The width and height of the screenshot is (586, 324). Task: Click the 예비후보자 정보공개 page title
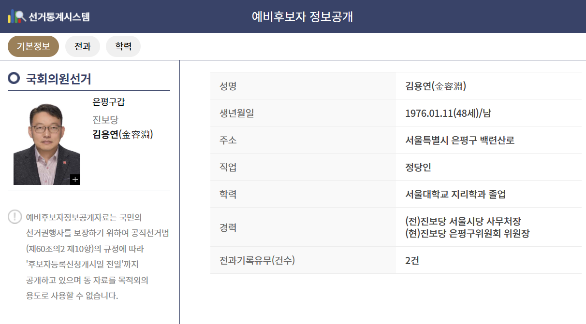click(302, 16)
